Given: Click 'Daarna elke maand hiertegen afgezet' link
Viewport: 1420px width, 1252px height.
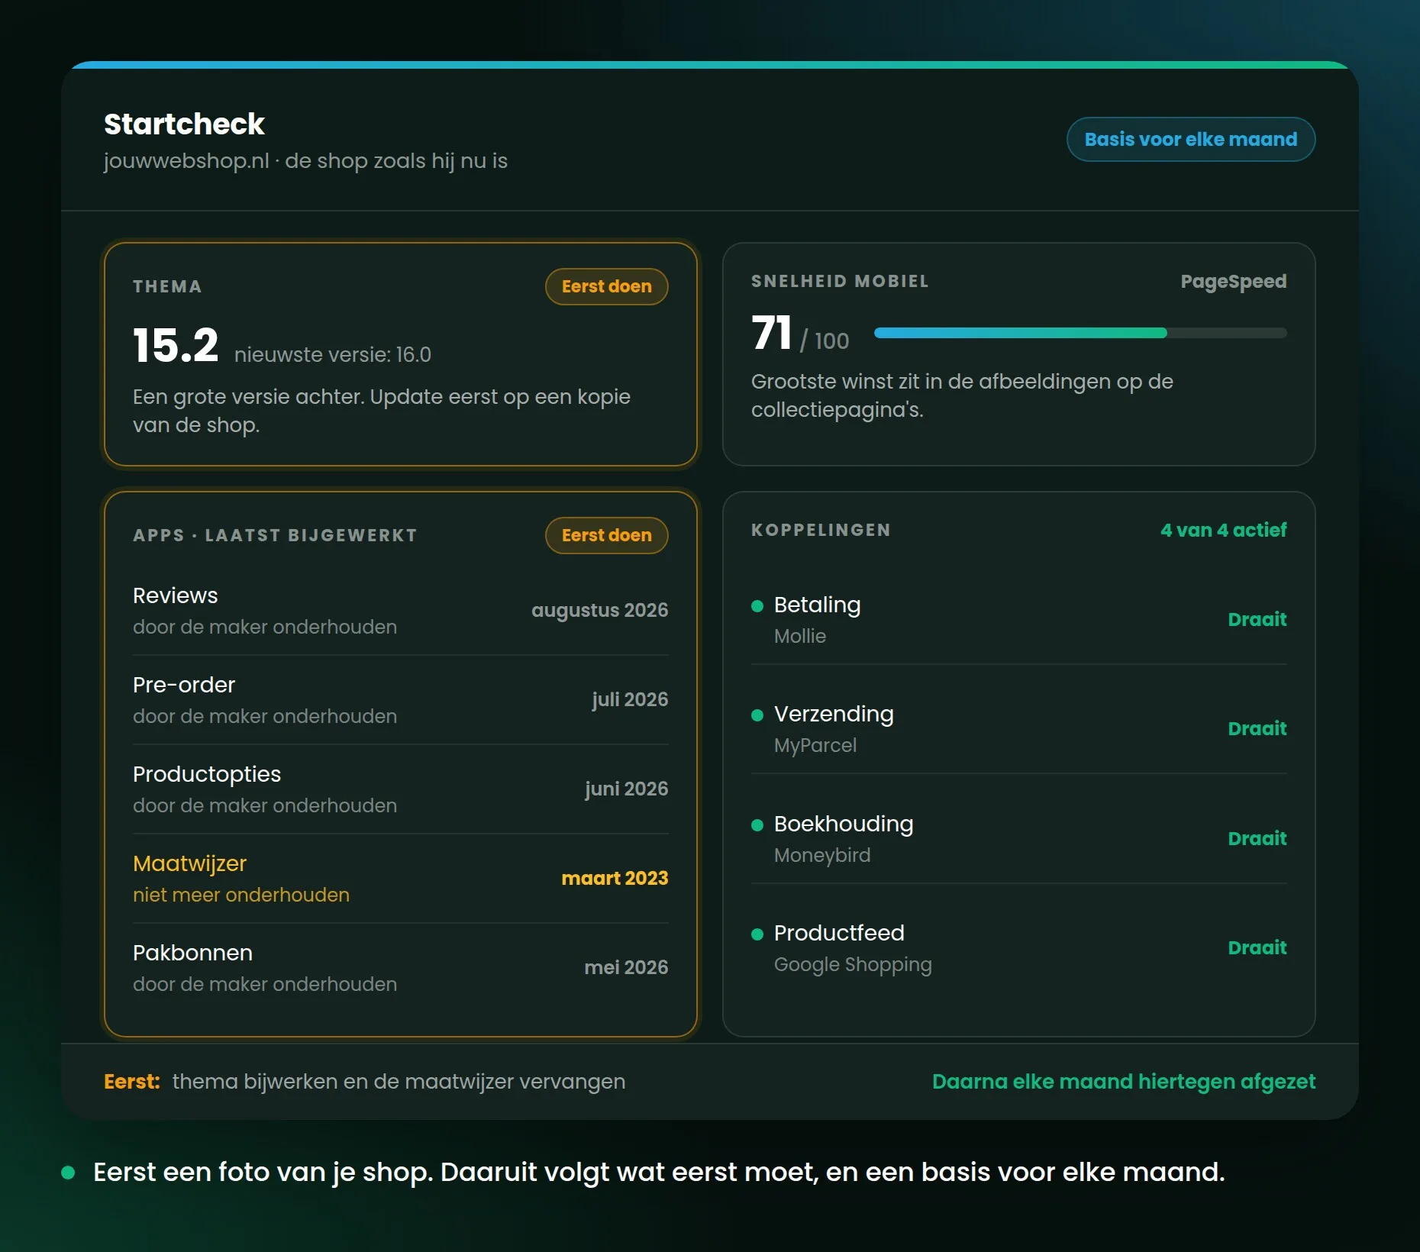Looking at the screenshot, I should (1124, 1083).
